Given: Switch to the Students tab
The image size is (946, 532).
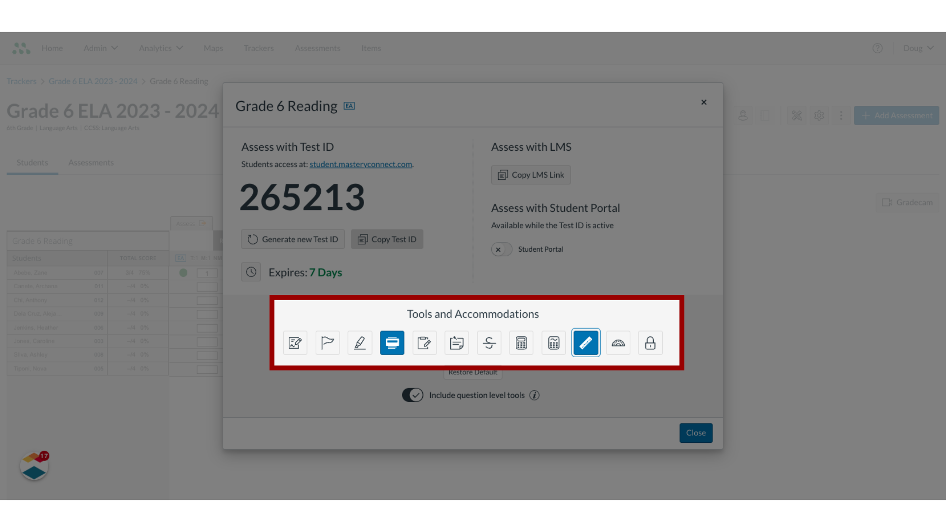Looking at the screenshot, I should point(32,162).
